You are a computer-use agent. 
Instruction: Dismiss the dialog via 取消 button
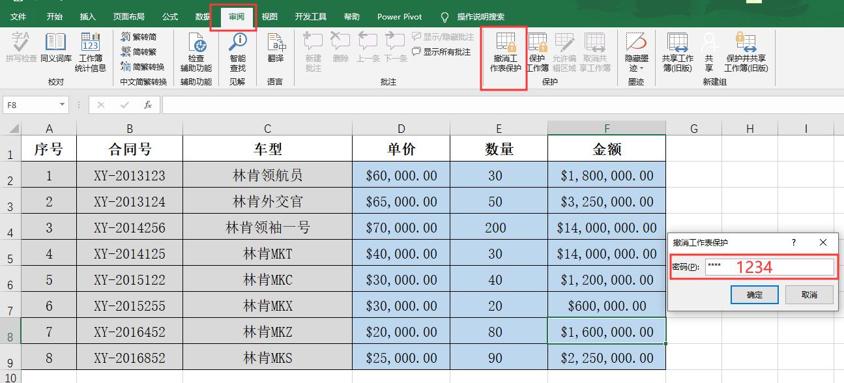point(809,294)
